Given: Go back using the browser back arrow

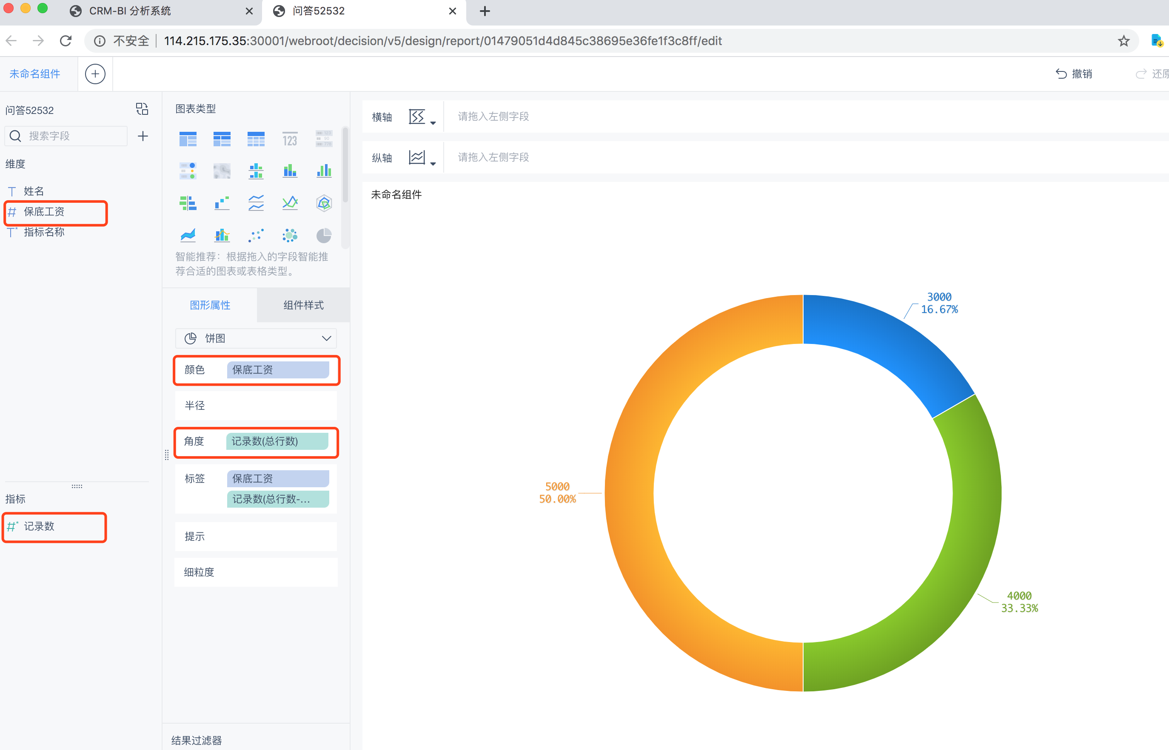Looking at the screenshot, I should (x=11, y=41).
